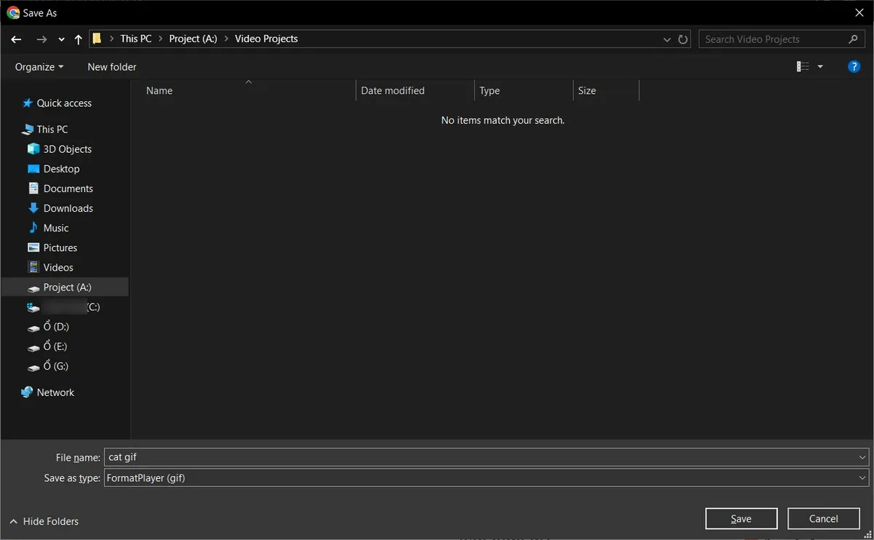Viewport: 874px width, 540px height.
Task: Open the Organize menu
Action: pos(39,67)
